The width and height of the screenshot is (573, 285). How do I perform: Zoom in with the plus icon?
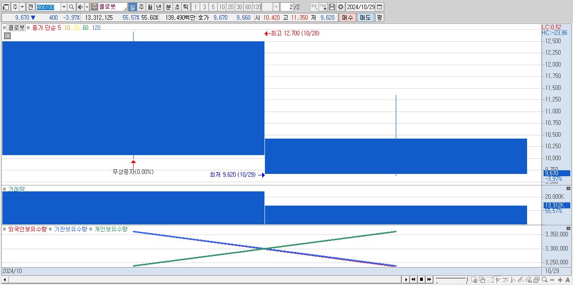point(560,280)
